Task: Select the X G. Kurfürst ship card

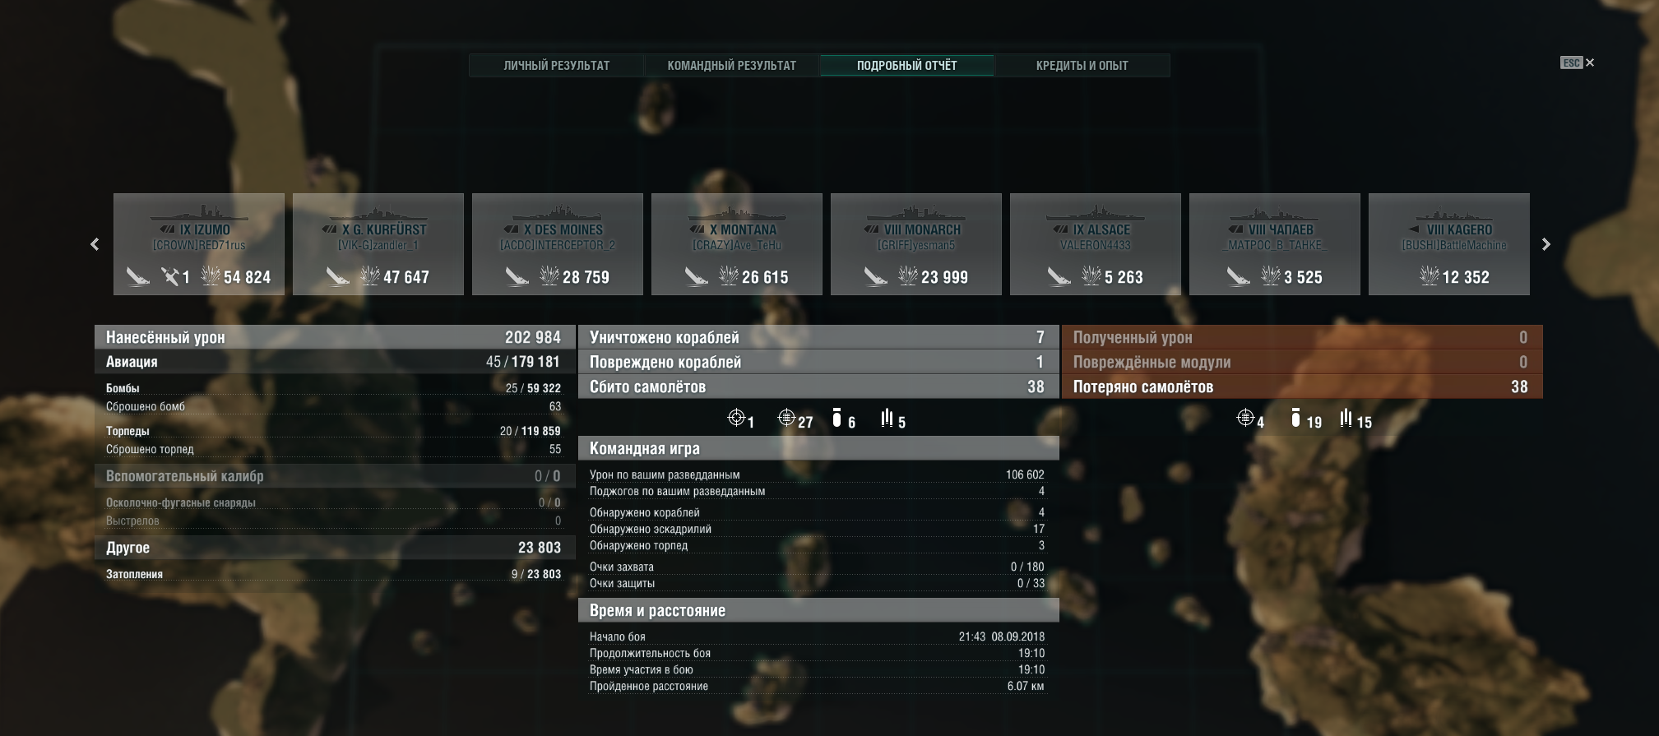Action: pyautogui.click(x=378, y=244)
